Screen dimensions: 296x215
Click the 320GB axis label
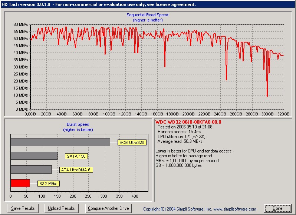point(283,114)
